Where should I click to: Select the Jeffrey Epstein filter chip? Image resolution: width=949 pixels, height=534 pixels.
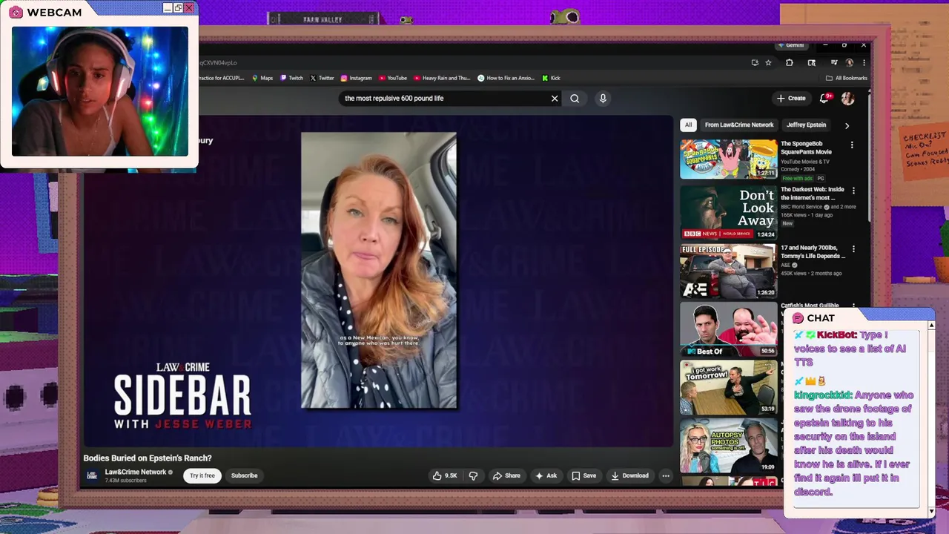pyautogui.click(x=806, y=125)
